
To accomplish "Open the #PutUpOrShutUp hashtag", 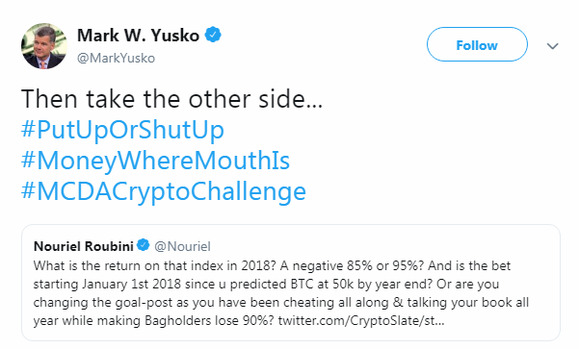I will [x=123, y=130].
